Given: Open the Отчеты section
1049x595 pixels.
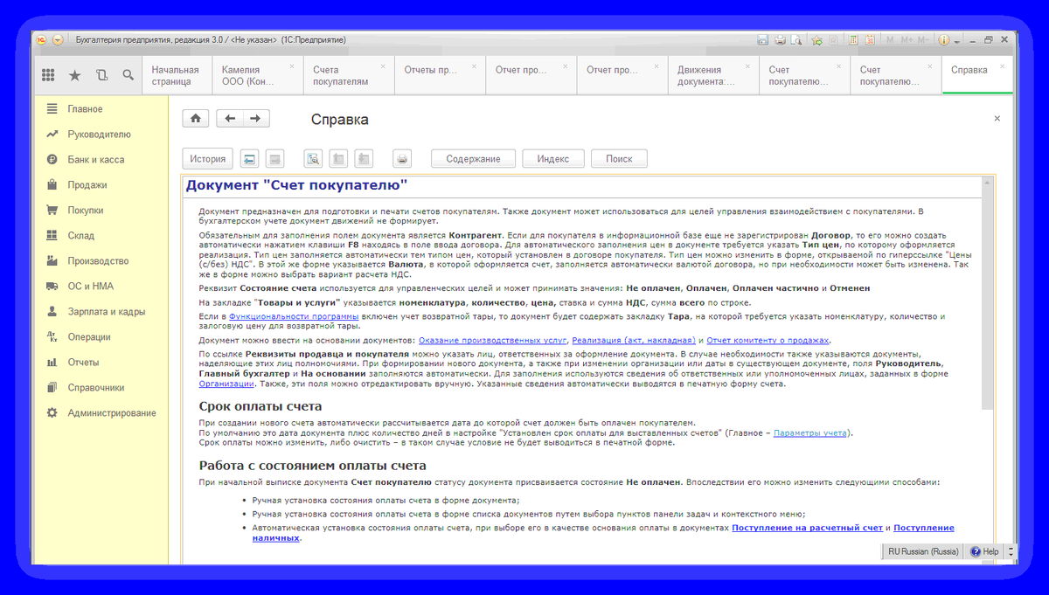Looking at the screenshot, I should pos(83,363).
